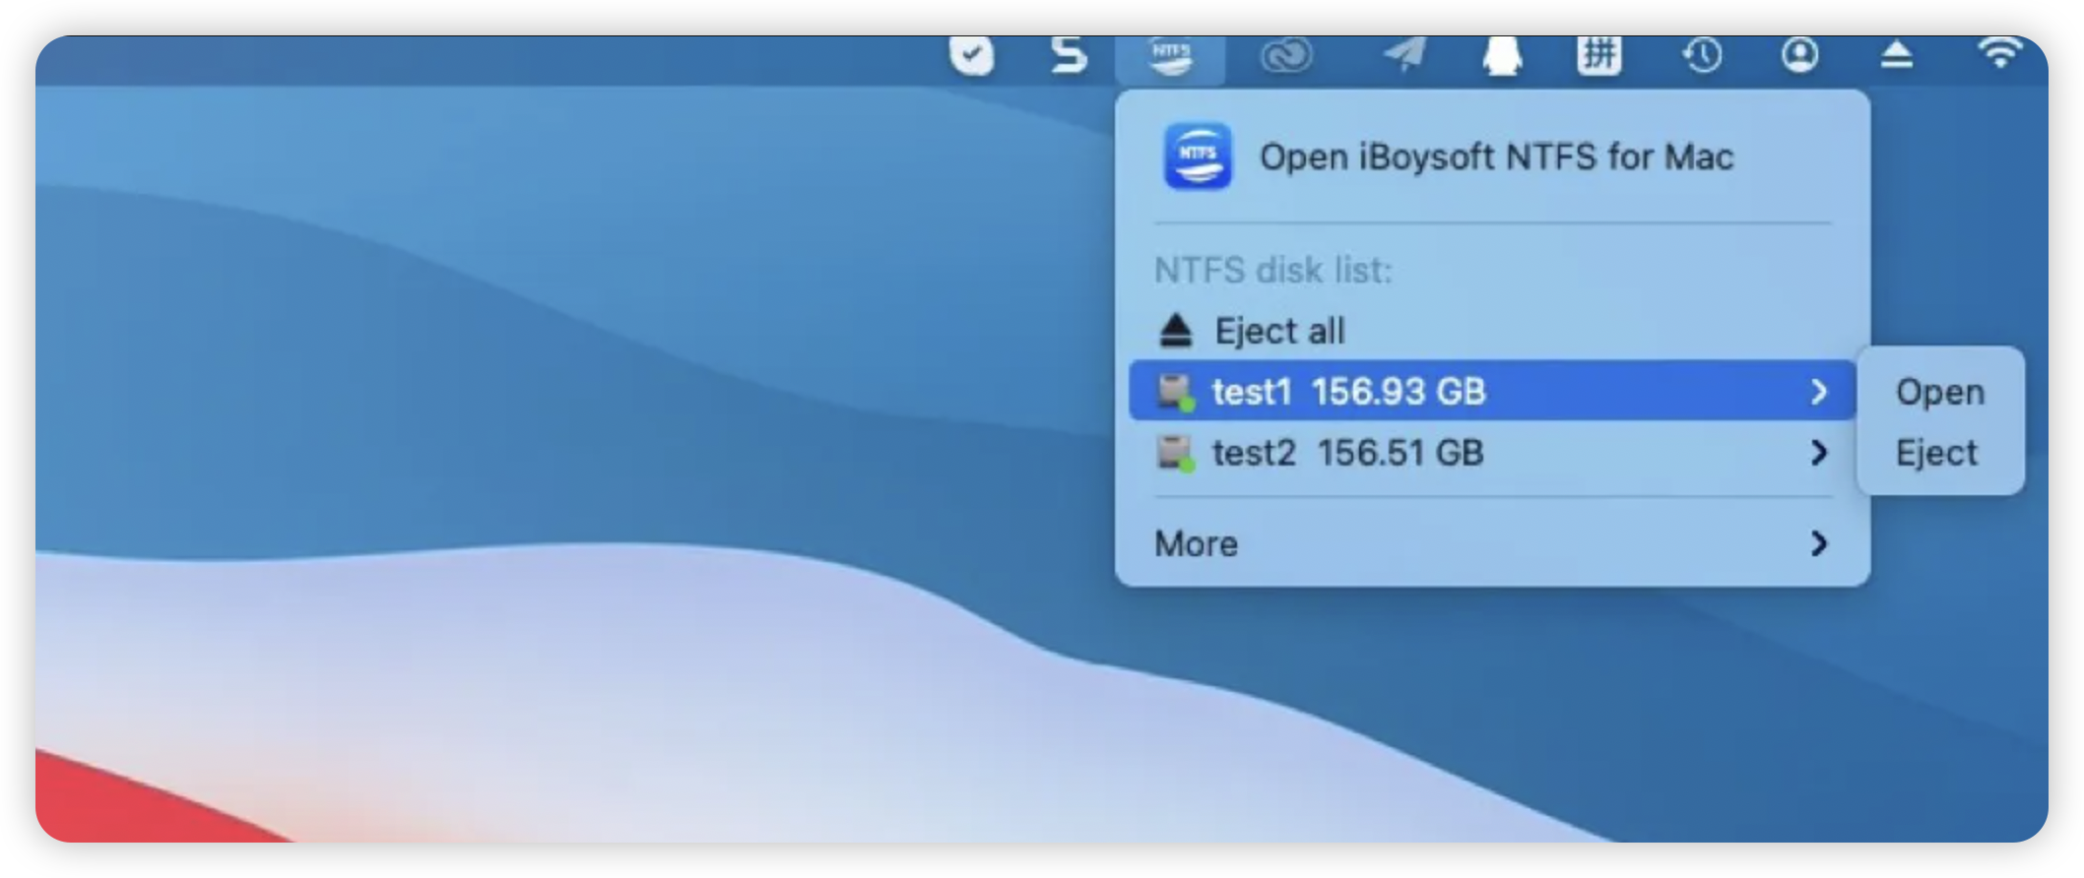2084x878 pixels.
Task: Open the Wi-Fi status menu
Action: (x=1999, y=53)
